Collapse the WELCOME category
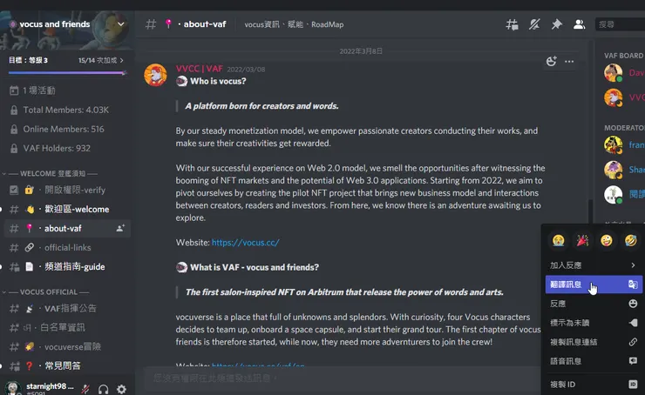The height and width of the screenshot is (395, 645). pos(52,173)
